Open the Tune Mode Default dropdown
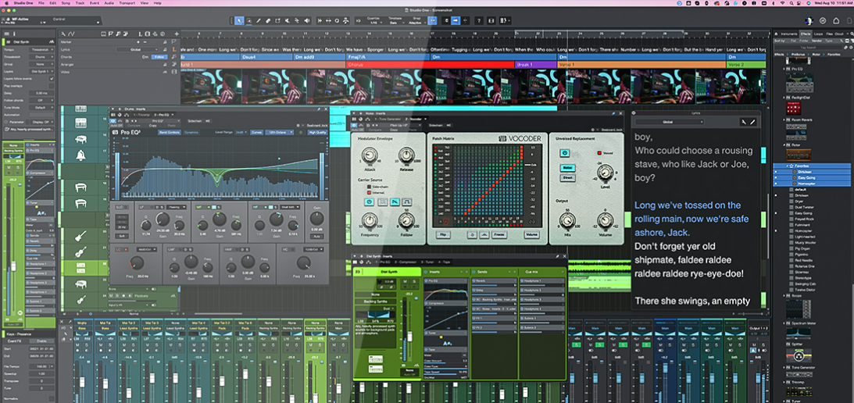This screenshot has height=403, width=854. coord(41,108)
